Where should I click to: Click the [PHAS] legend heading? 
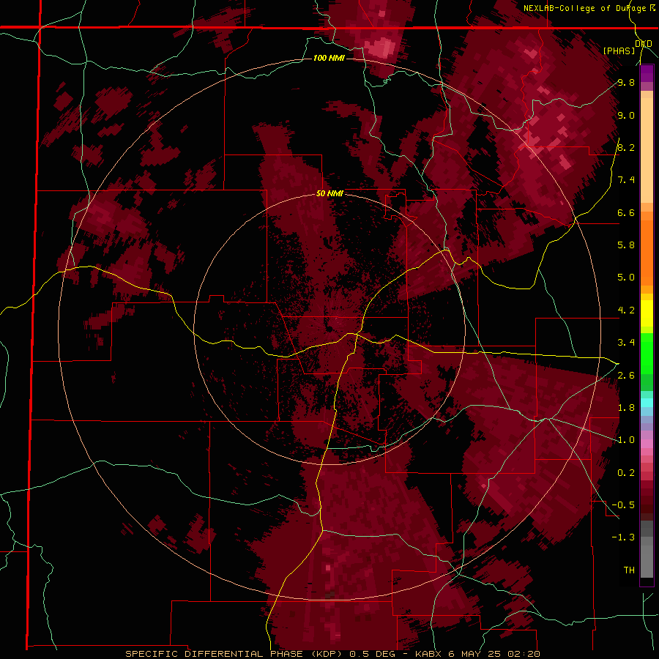click(x=619, y=51)
